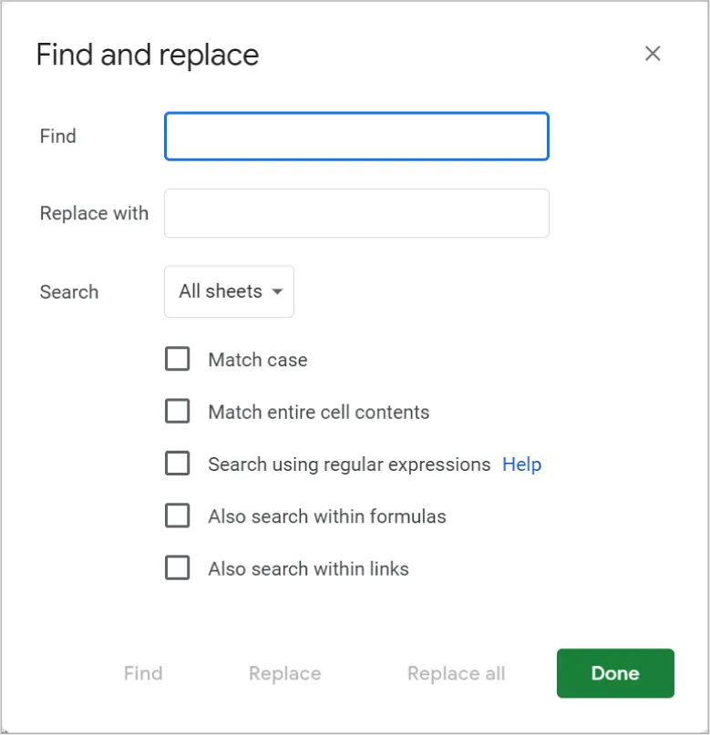Viewport: 710px width, 735px height.
Task: Click the Replace button
Action: click(283, 673)
